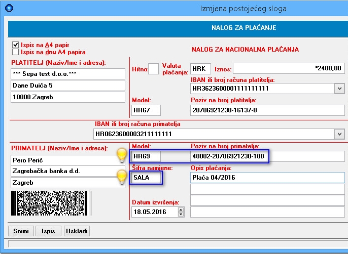Click the 'Izmjena postojećeg sloga' window title
The height and width of the screenshot is (254, 348).
(x=243, y=9)
